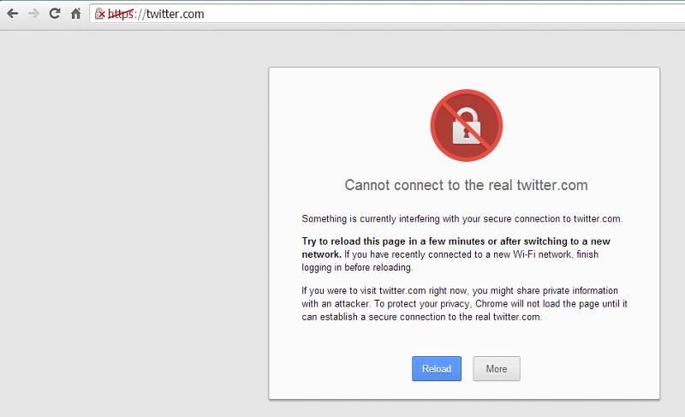Click the sentence Something is currently interfering
The width and height of the screenshot is (685, 417).
pyautogui.click(x=462, y=218)
